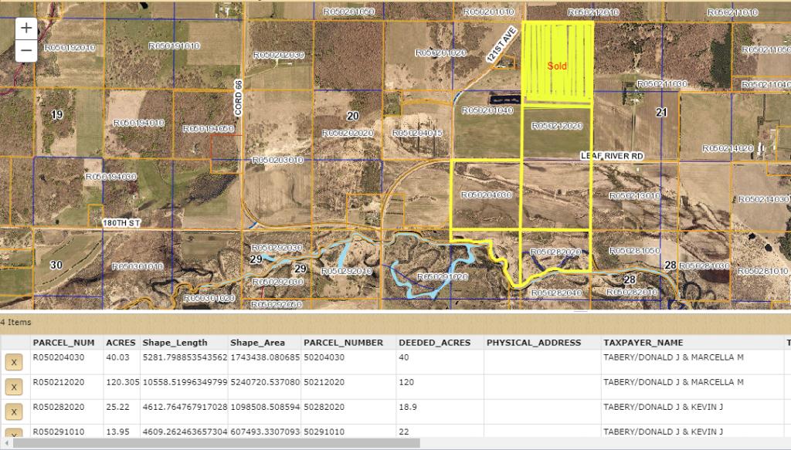Viewport: 791px width, 450px height.
Task: Click map parcel labeled R050282020
Action: (555, 252)
